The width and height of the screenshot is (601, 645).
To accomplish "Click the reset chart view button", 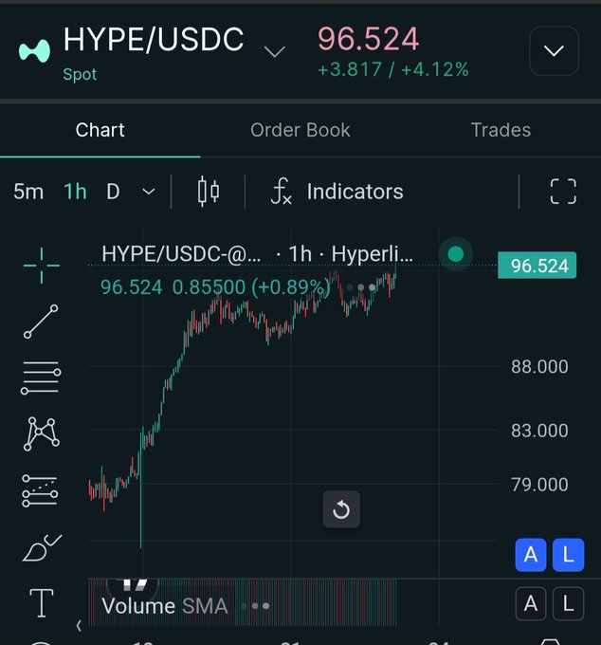I will coord(341,509).
